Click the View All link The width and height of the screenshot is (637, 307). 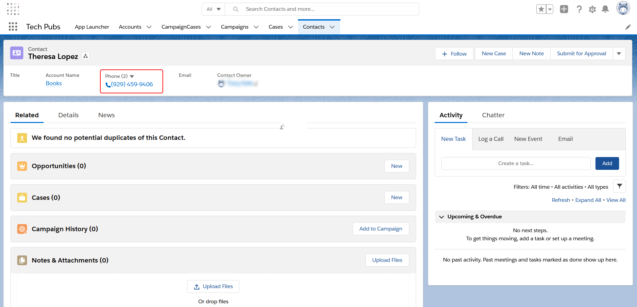(616, 200)
